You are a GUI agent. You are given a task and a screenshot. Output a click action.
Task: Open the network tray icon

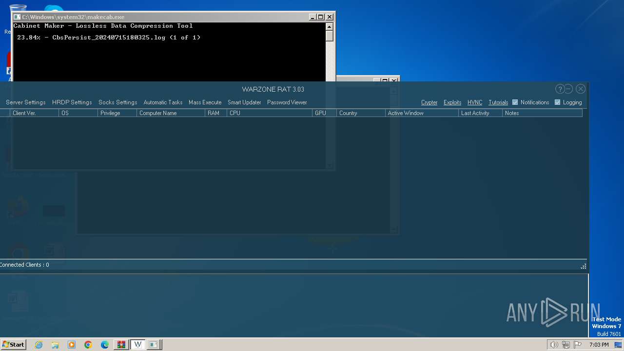(566, 345)
